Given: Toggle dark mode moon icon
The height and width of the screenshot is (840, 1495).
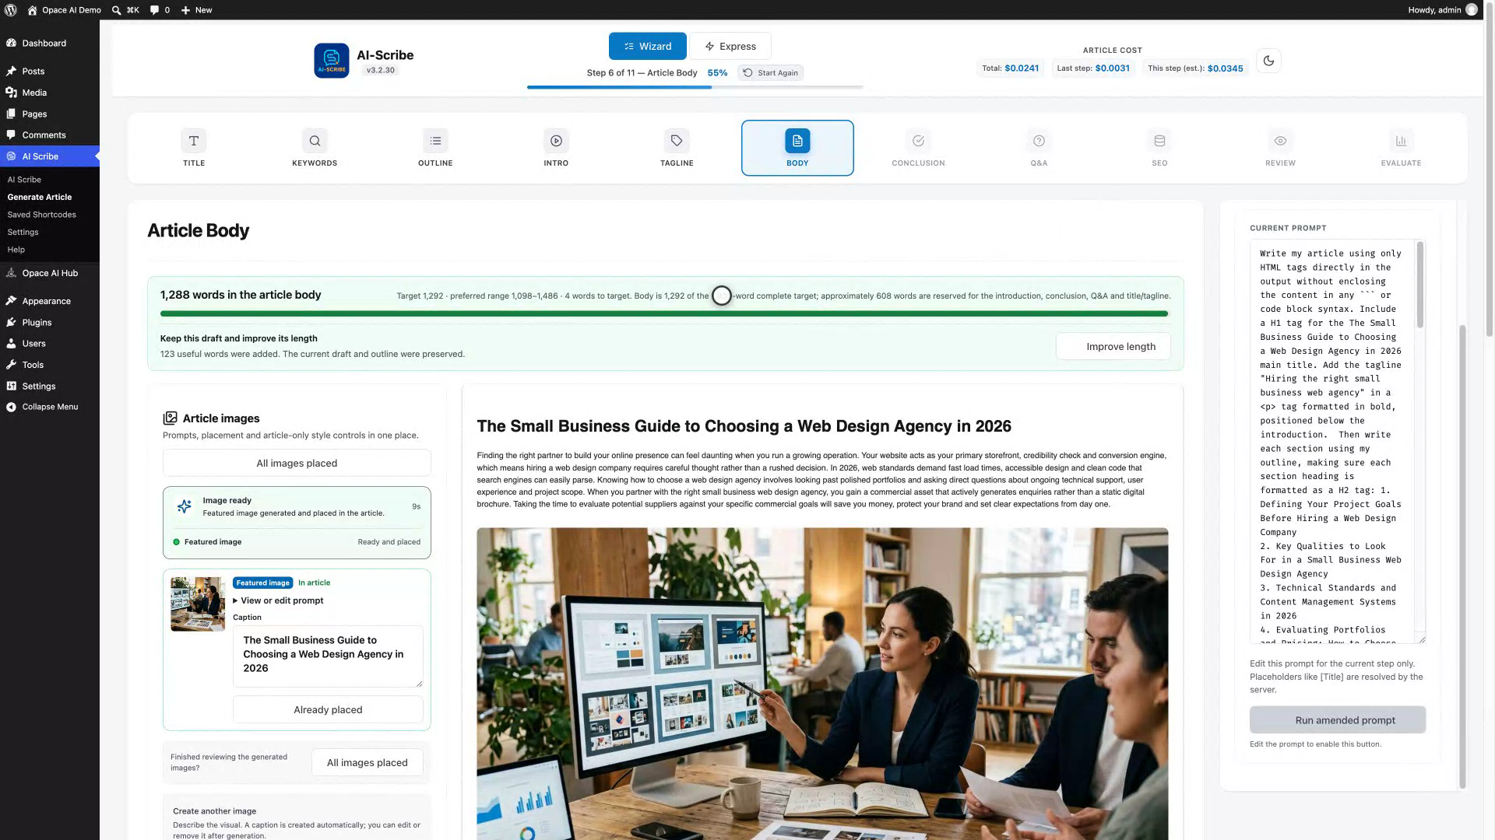Looking at the screenshot, I should pos(1268,61).
